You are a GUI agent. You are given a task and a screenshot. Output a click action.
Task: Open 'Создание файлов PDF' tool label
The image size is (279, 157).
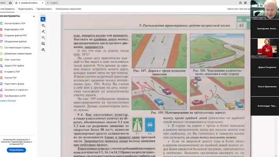click(x=16, y=35)
